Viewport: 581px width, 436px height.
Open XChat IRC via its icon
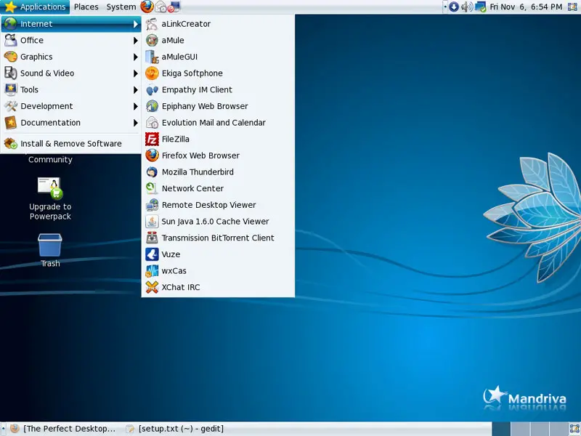point(152,287)
